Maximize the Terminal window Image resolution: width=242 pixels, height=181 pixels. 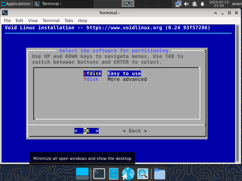pyautogui.click(x=229, y=13)
